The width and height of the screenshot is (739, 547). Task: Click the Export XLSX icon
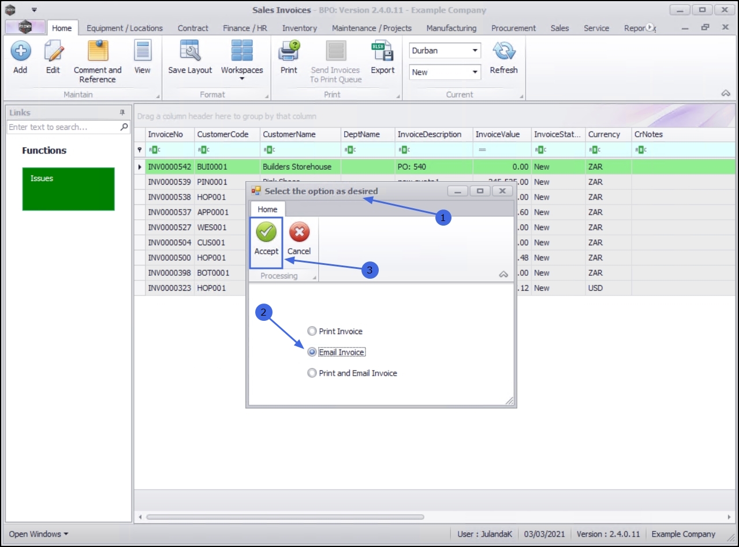click(x=382, y=51)
